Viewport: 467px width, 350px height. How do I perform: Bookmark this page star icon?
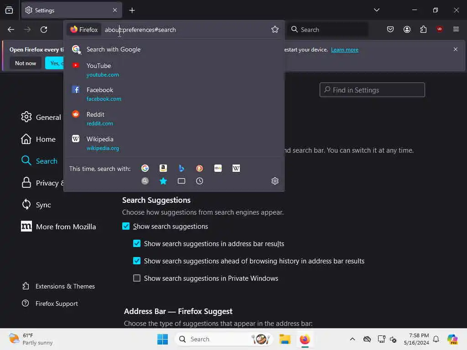pyautogui.click(x=275, y=30)
